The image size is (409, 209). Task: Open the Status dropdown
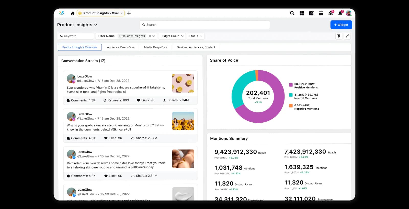point(196,36)
